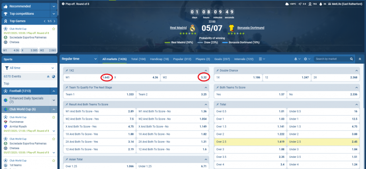
Task: Open the bell notifications dropdown
Action: coord(297,59)
